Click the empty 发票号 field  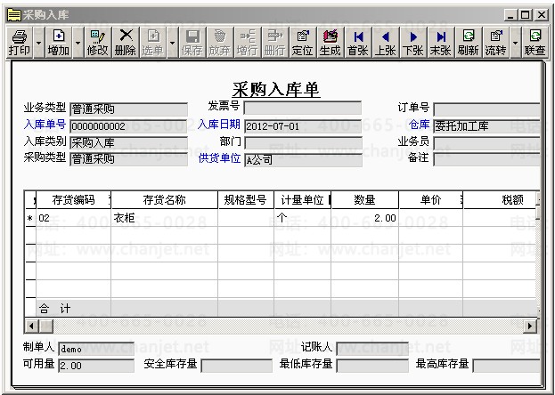pyautogui.click(x=303, y=108)
